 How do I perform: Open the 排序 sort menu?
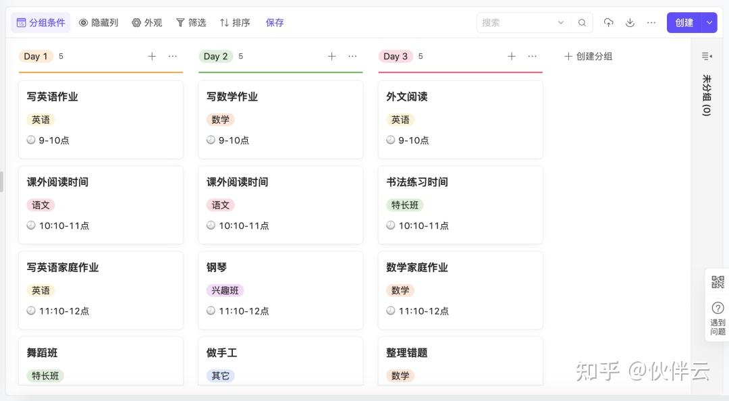235,22
